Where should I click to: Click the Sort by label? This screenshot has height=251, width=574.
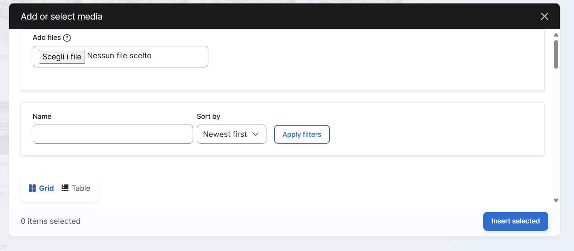pos(208,116)
